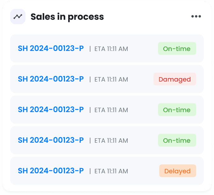214x195 pixels.
Task: Open the second shipment link marked Damaged
Action: tap(51, 79)
